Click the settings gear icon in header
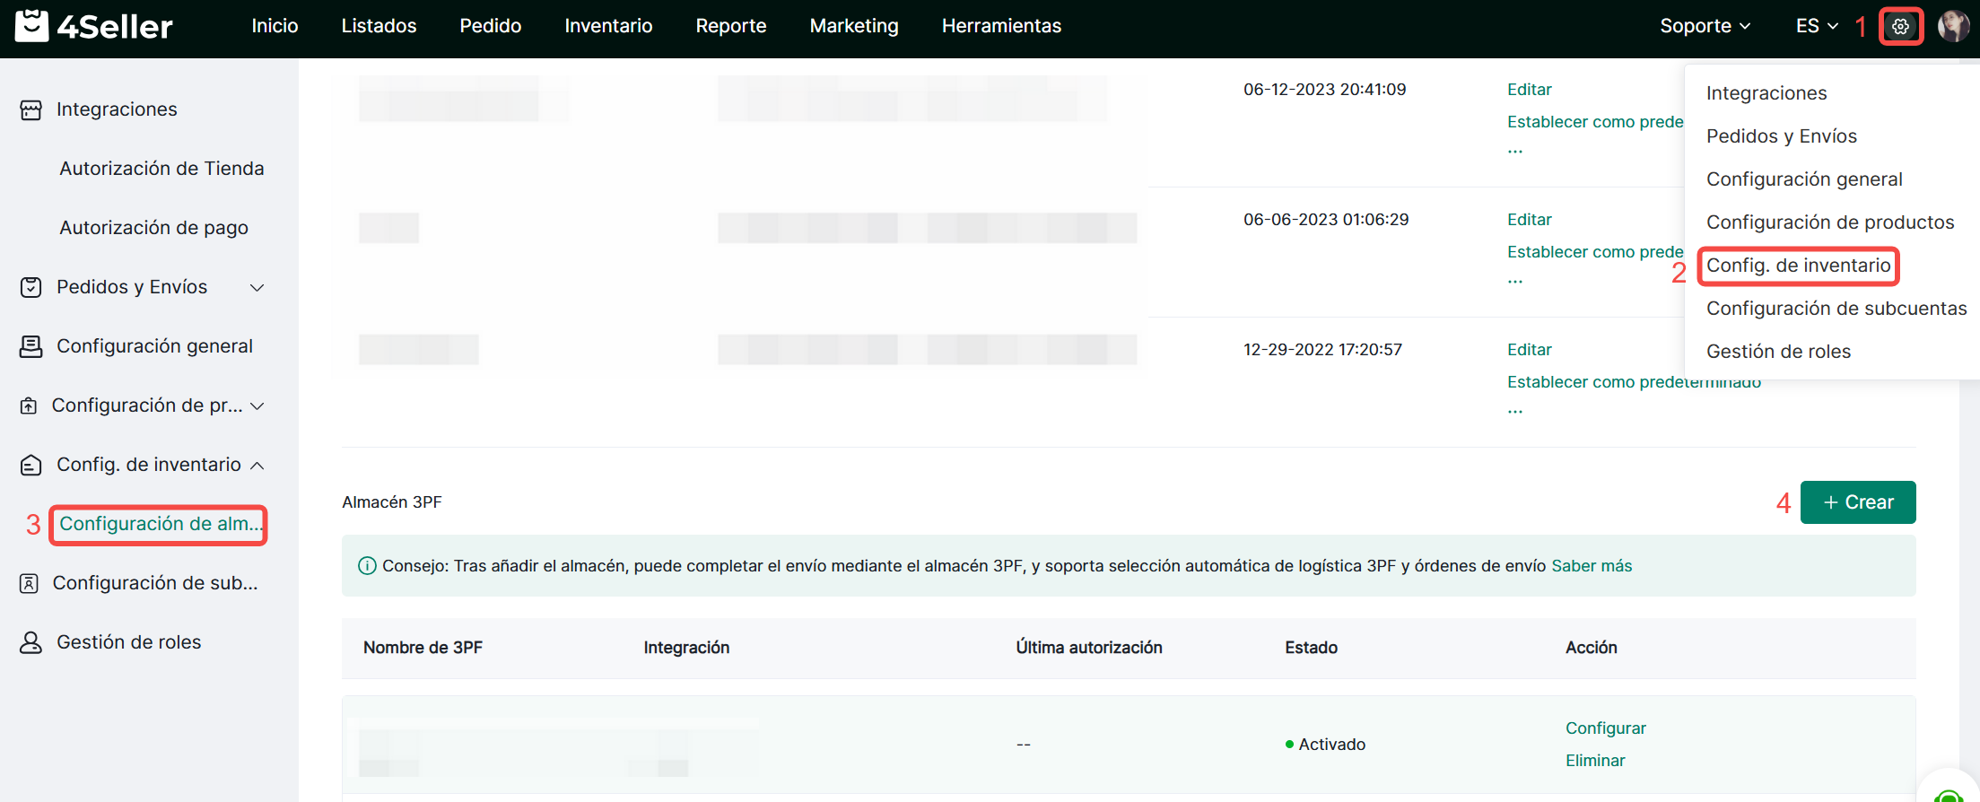Image resolution: width=1980 pixels, height=802 pixels. 1900,26
